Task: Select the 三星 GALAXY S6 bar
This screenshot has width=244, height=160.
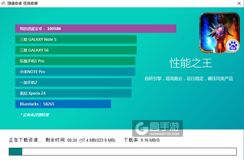Action: 76,50
